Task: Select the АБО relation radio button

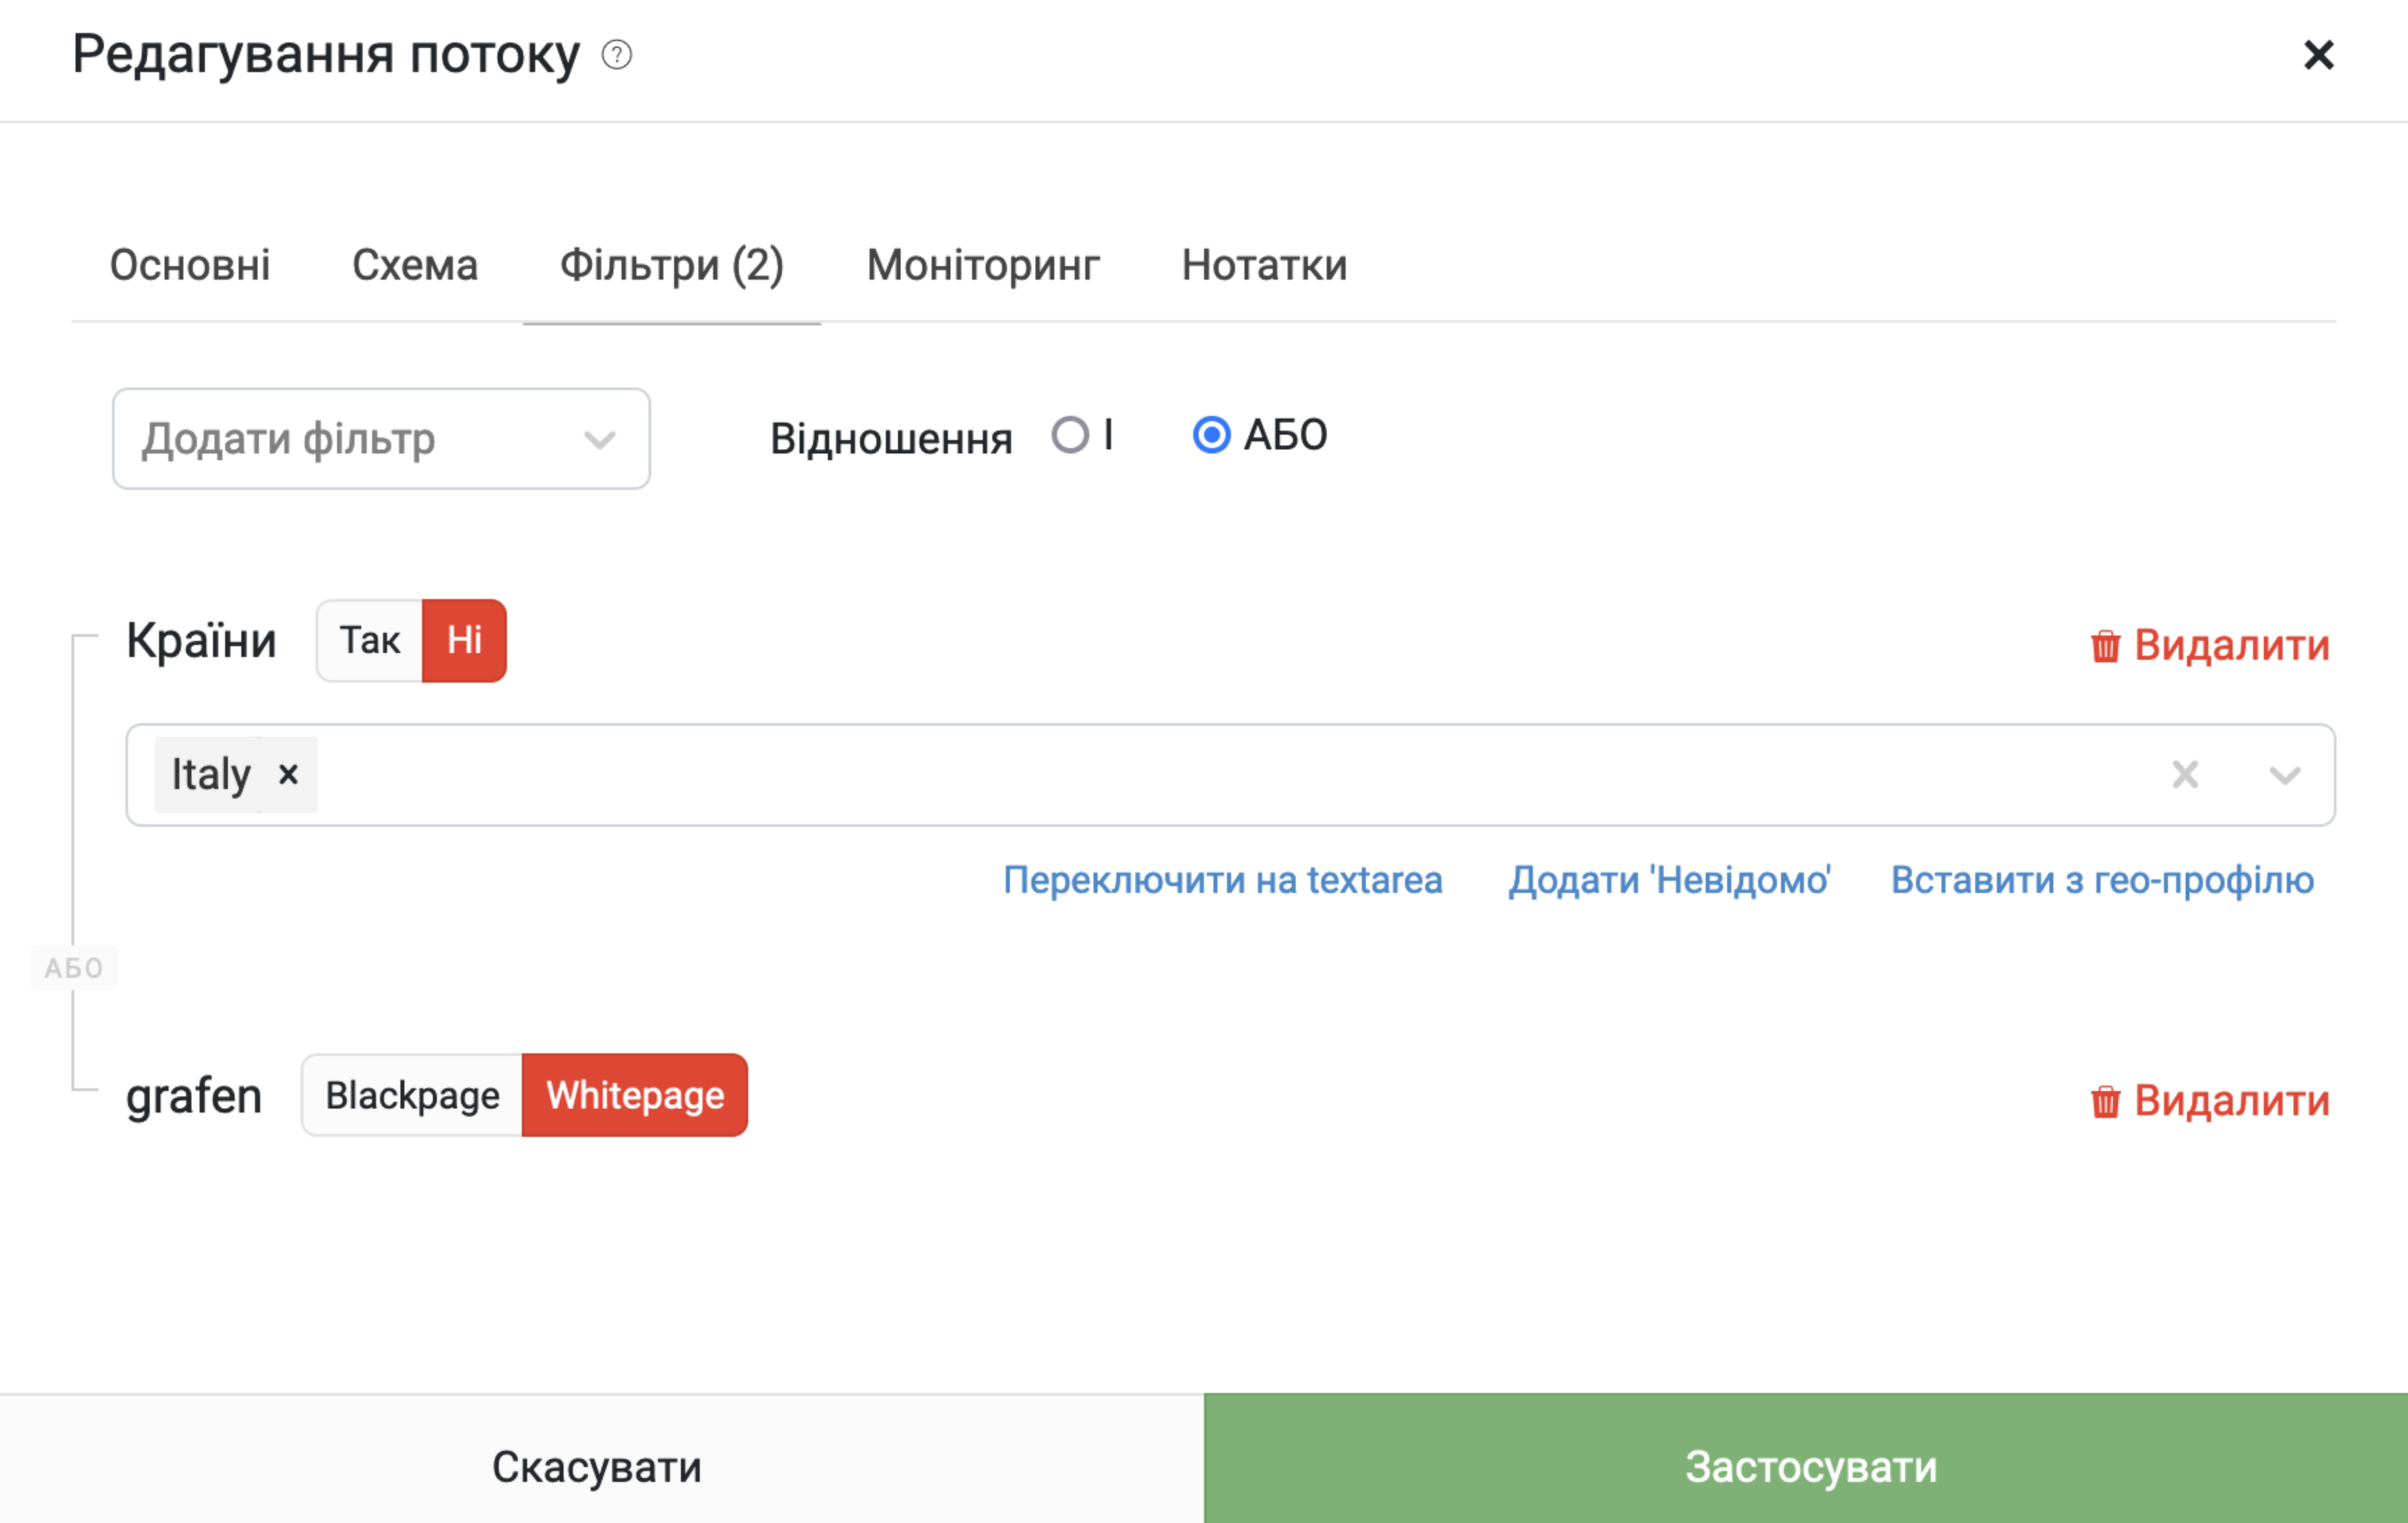Action: coord(1211,435)
